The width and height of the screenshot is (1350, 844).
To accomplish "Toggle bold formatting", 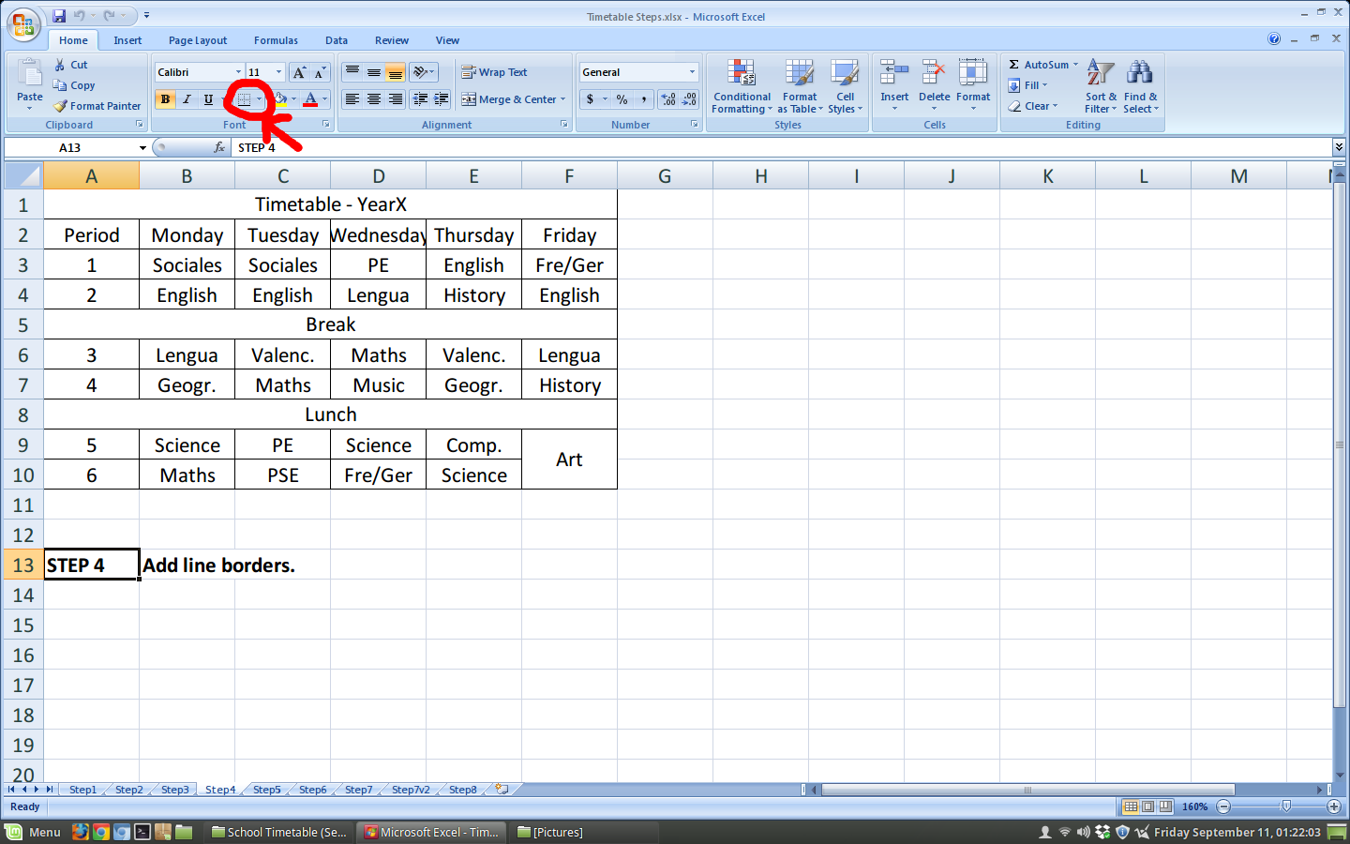I will coord(165,99).
